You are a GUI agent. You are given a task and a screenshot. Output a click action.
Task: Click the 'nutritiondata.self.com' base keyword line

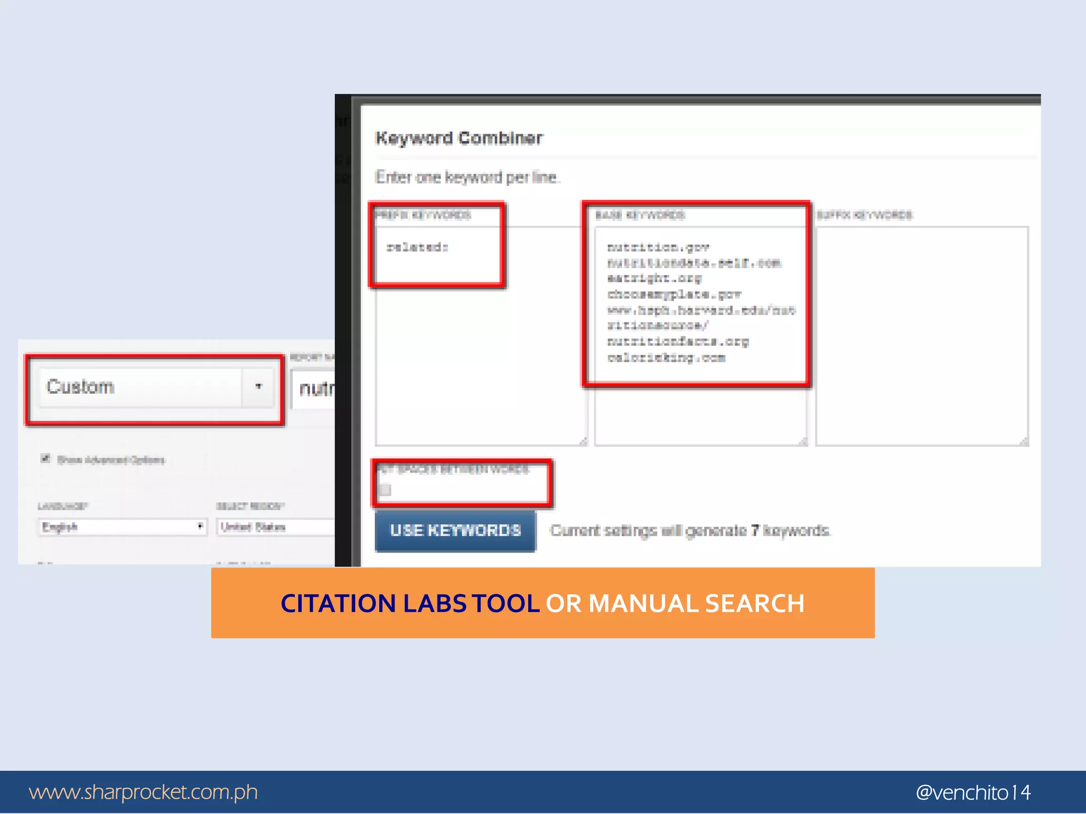(694, 263)
